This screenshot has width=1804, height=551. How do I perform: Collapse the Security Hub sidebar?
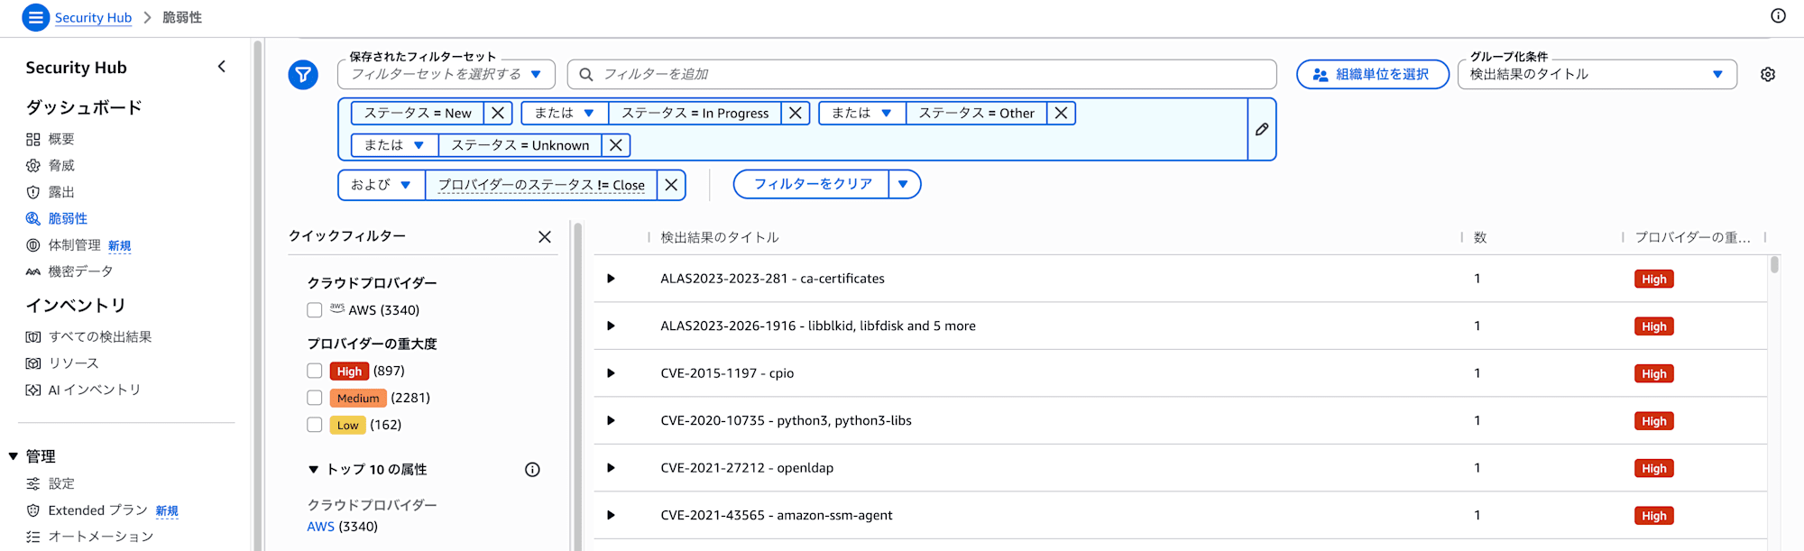pyautogui.click(x=222, y=67)
